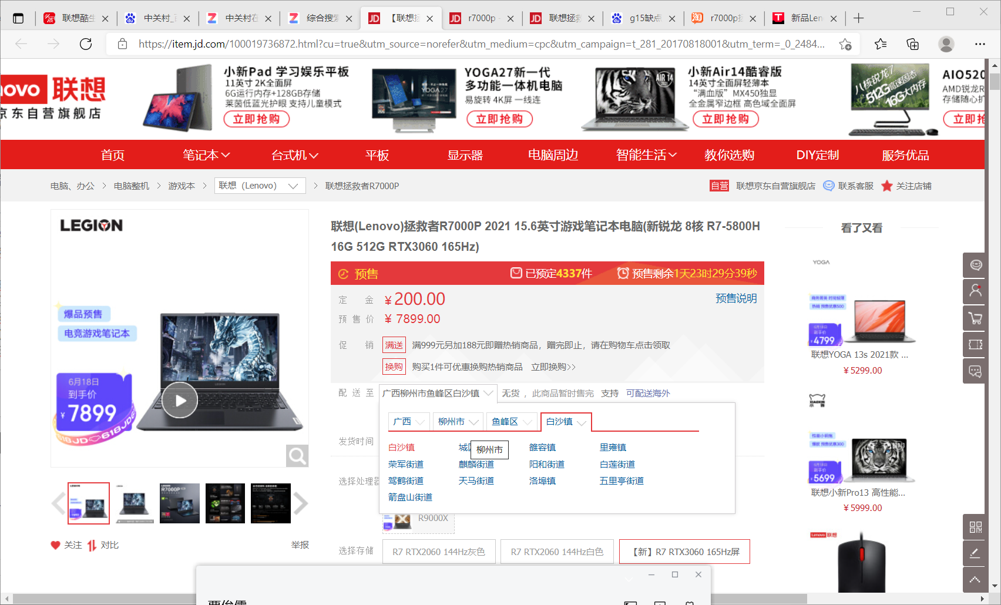This screenshot has height=605, width=1001.
Task: Open the browser Settings and more menu
Action: 980,44
